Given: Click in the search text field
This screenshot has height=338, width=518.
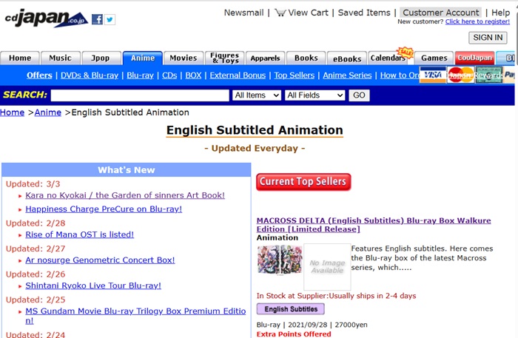Looking at the screenshot, I should tap(140, 95).
